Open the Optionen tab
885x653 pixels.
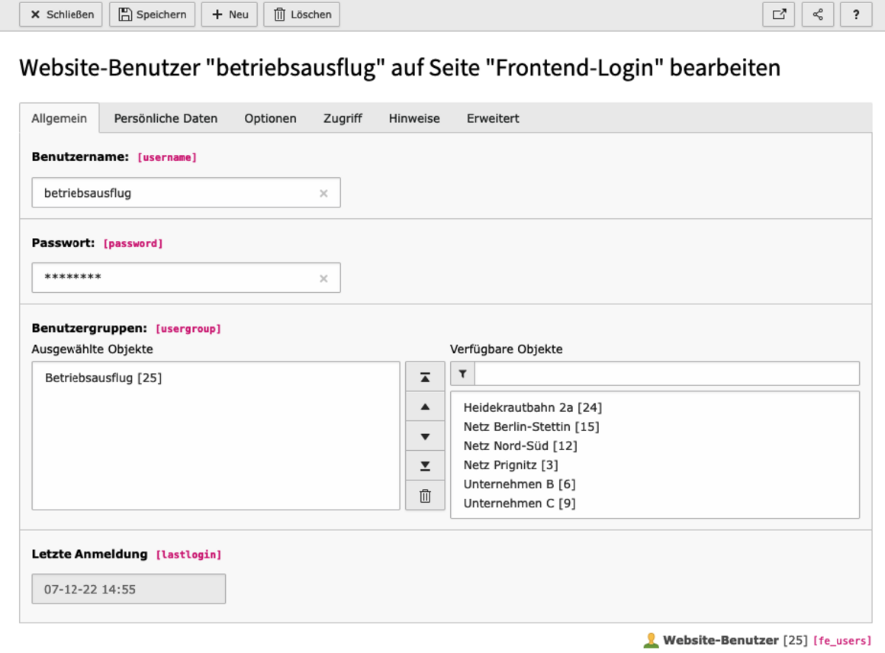coord(270,118)
